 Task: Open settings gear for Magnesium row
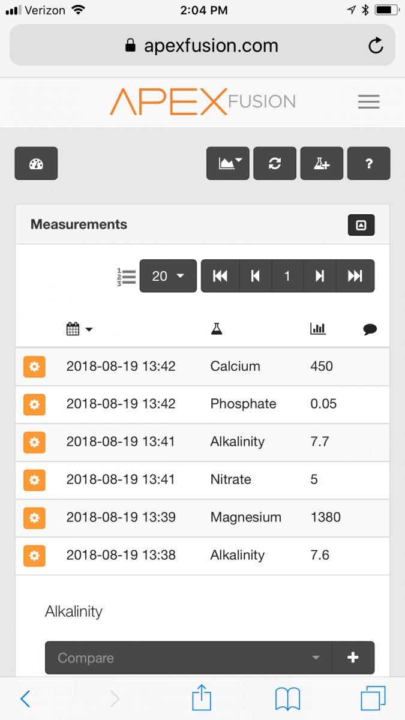point(34,518)
